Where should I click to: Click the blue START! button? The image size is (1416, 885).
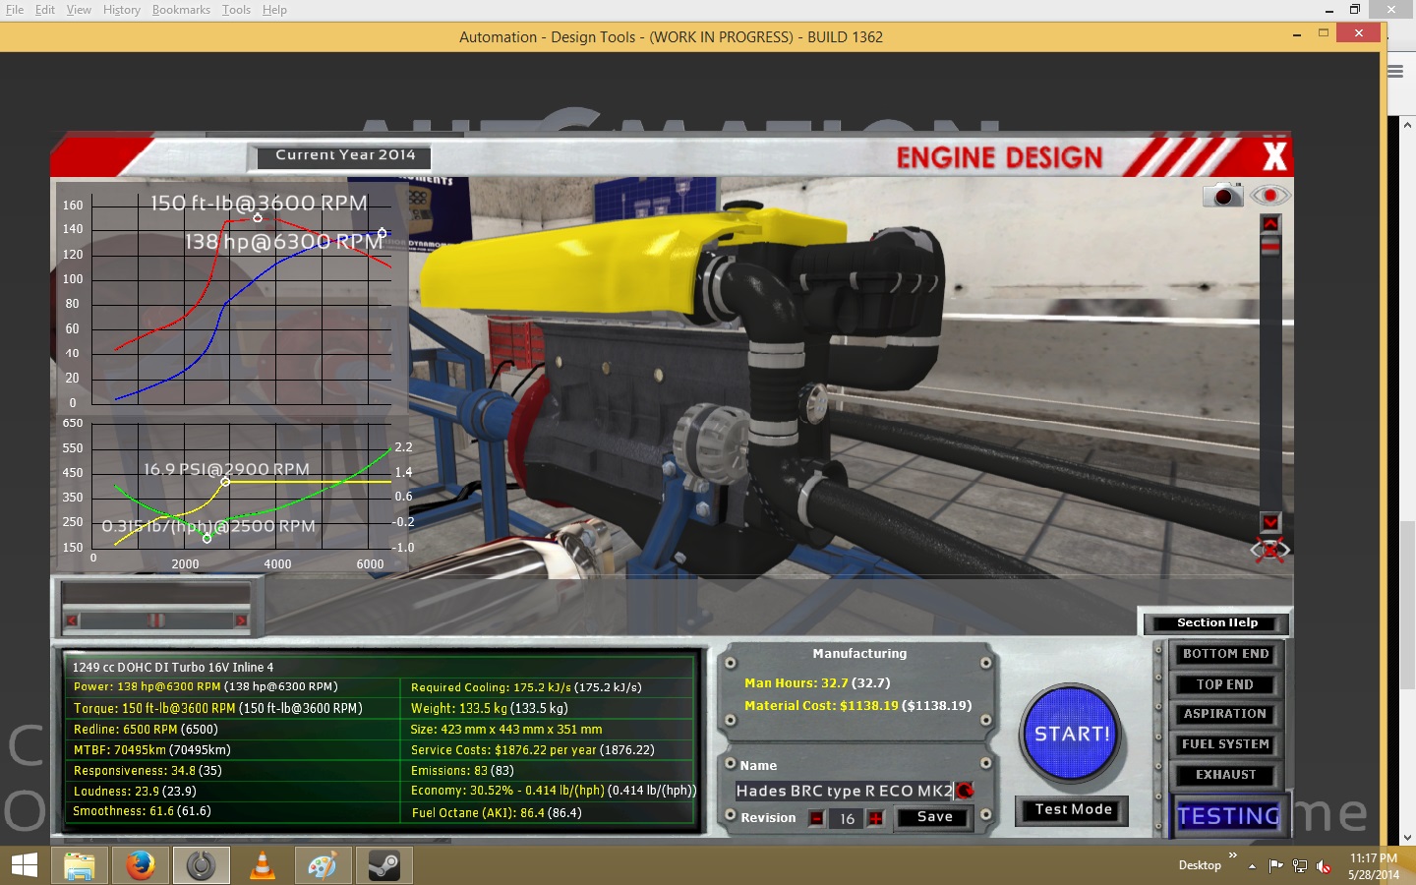pos(1071,734)
